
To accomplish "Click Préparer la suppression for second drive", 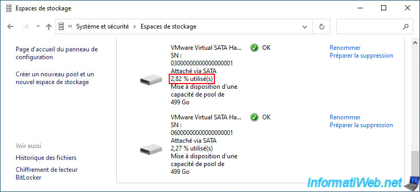I will [361, 125].
